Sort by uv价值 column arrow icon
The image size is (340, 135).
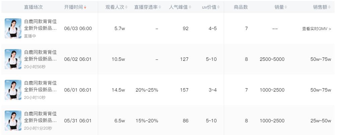218,7
